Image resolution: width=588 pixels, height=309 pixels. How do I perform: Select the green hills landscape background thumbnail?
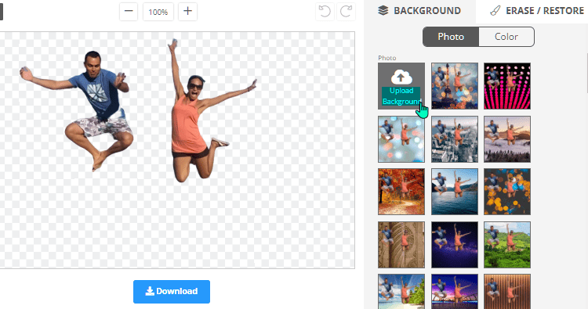[507, 245]
